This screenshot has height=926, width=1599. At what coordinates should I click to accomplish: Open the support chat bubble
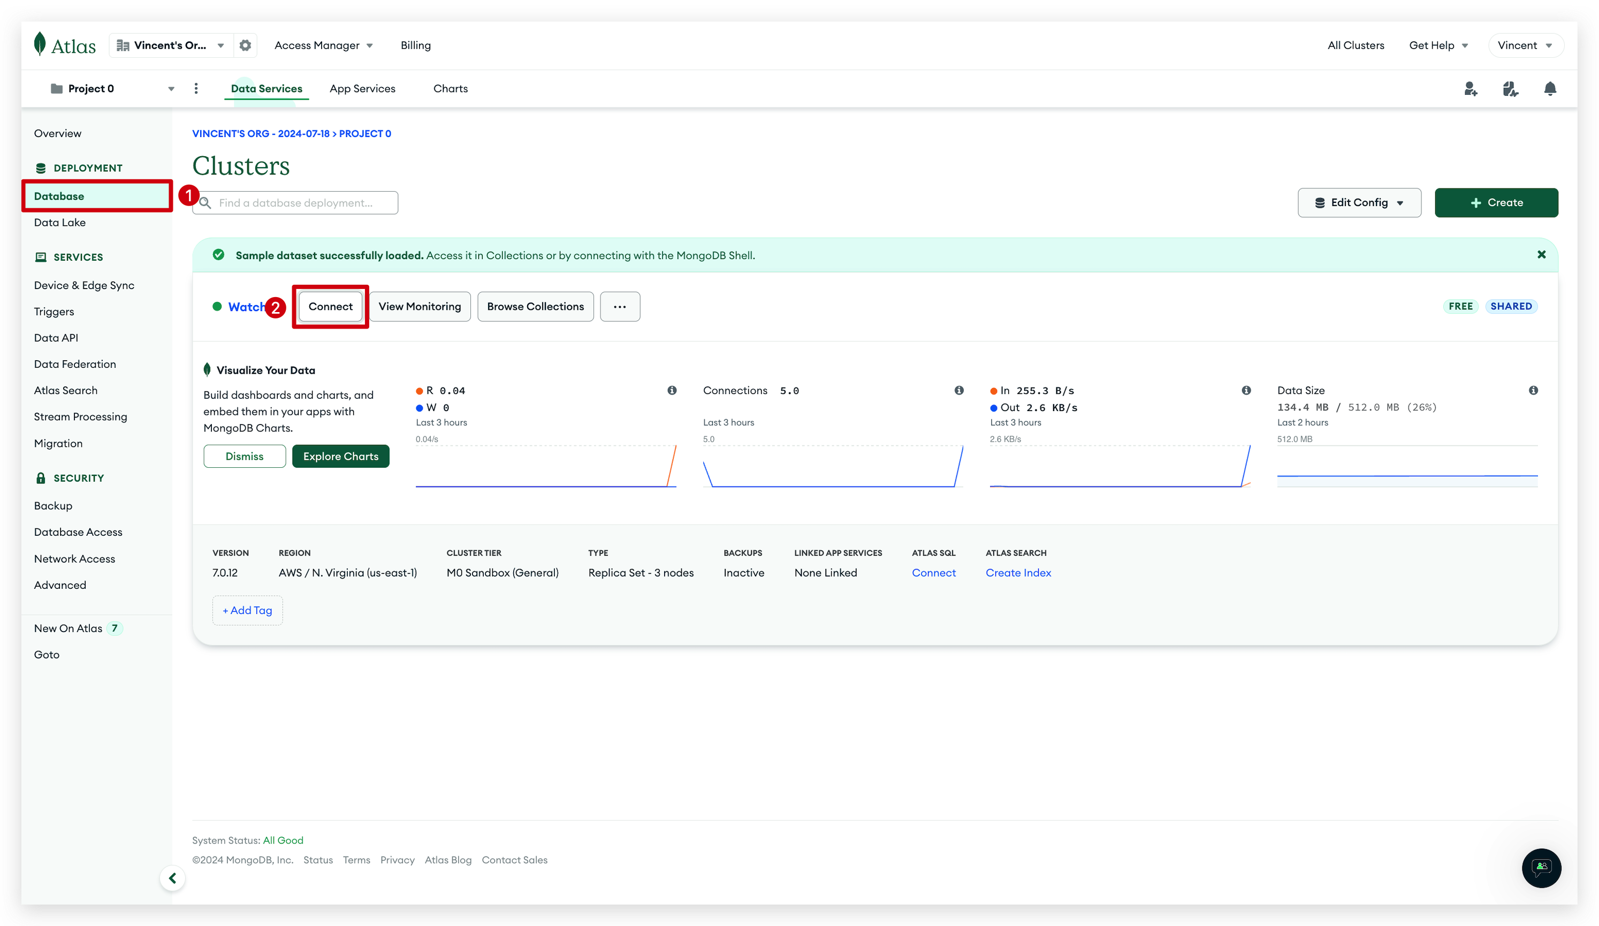point(1541,868)
